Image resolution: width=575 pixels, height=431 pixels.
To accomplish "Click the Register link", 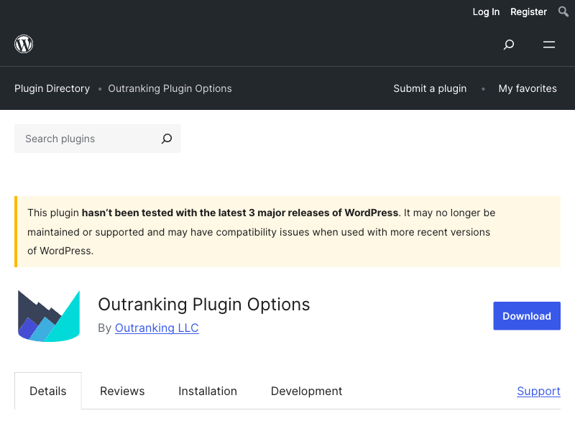I will pyautogui.click(x=528, y=12).
